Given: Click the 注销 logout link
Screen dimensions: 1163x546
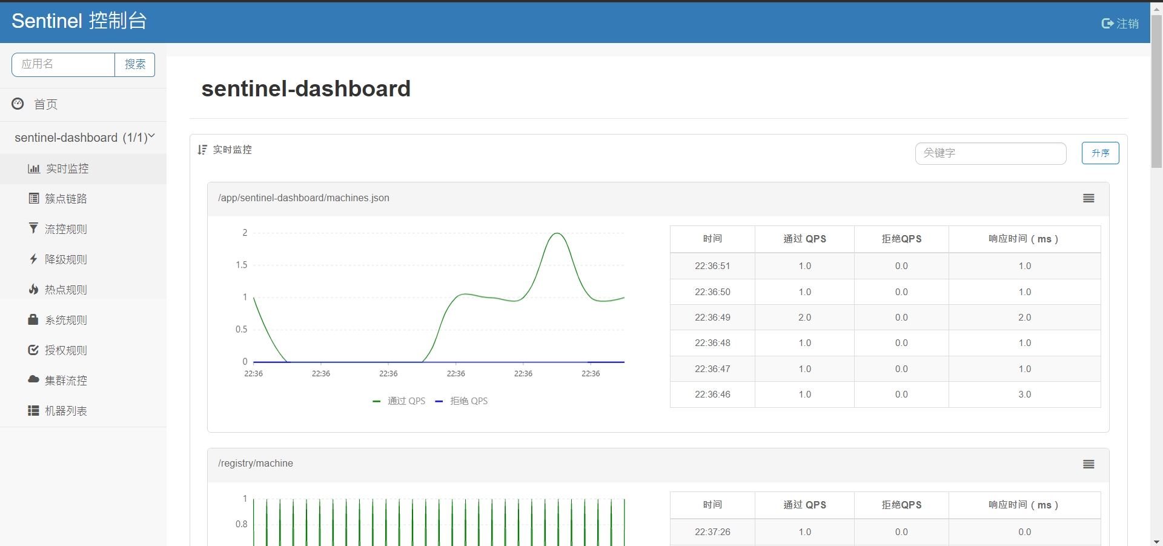Looking at the screenshot, I should pyautogui.click(x=1120, y=24).
